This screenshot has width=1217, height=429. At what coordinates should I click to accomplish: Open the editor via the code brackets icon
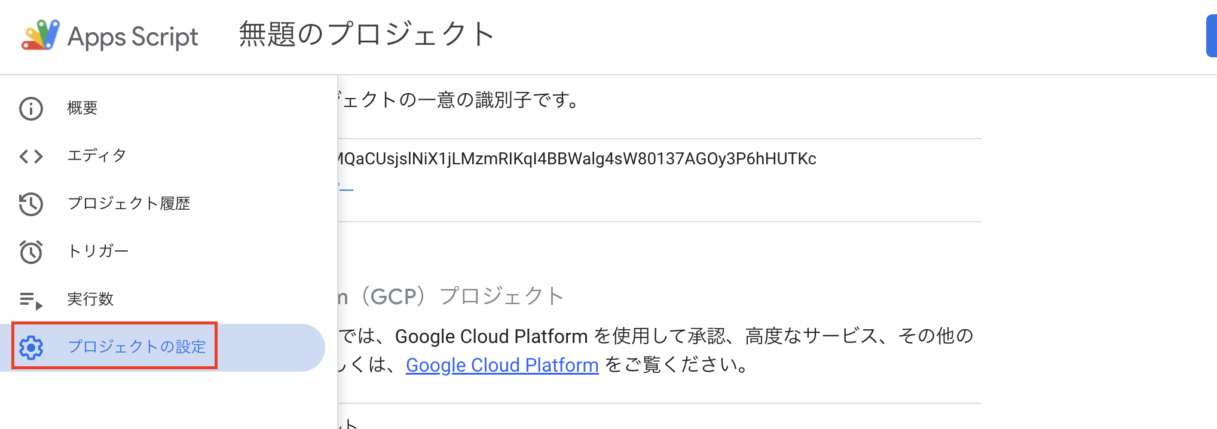[30, 156]
